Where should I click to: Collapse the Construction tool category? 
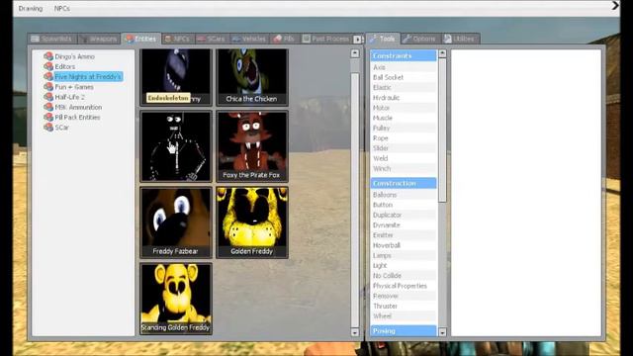point(404,183)
